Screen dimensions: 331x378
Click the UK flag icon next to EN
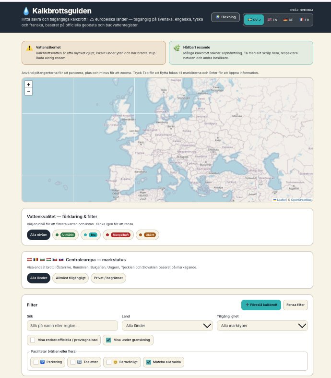270,20
